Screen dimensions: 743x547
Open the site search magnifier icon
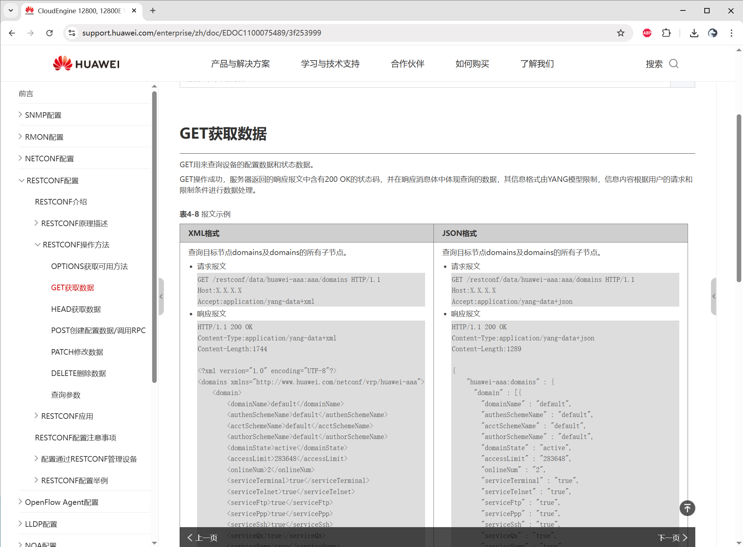674,64
